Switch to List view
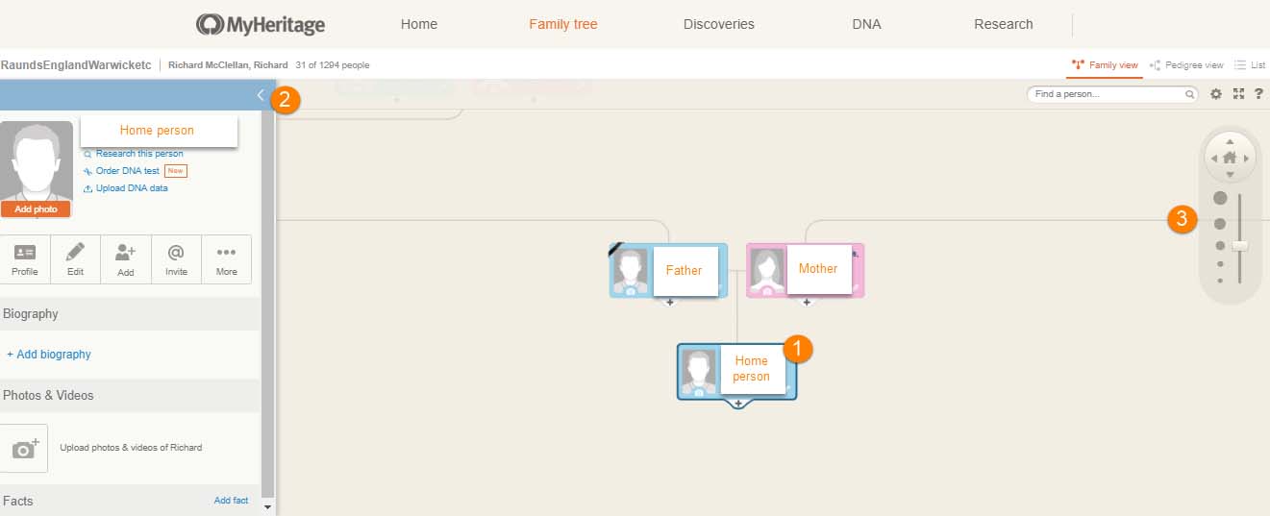The height and width of the screenshot is (516, 1270). 1250,65
